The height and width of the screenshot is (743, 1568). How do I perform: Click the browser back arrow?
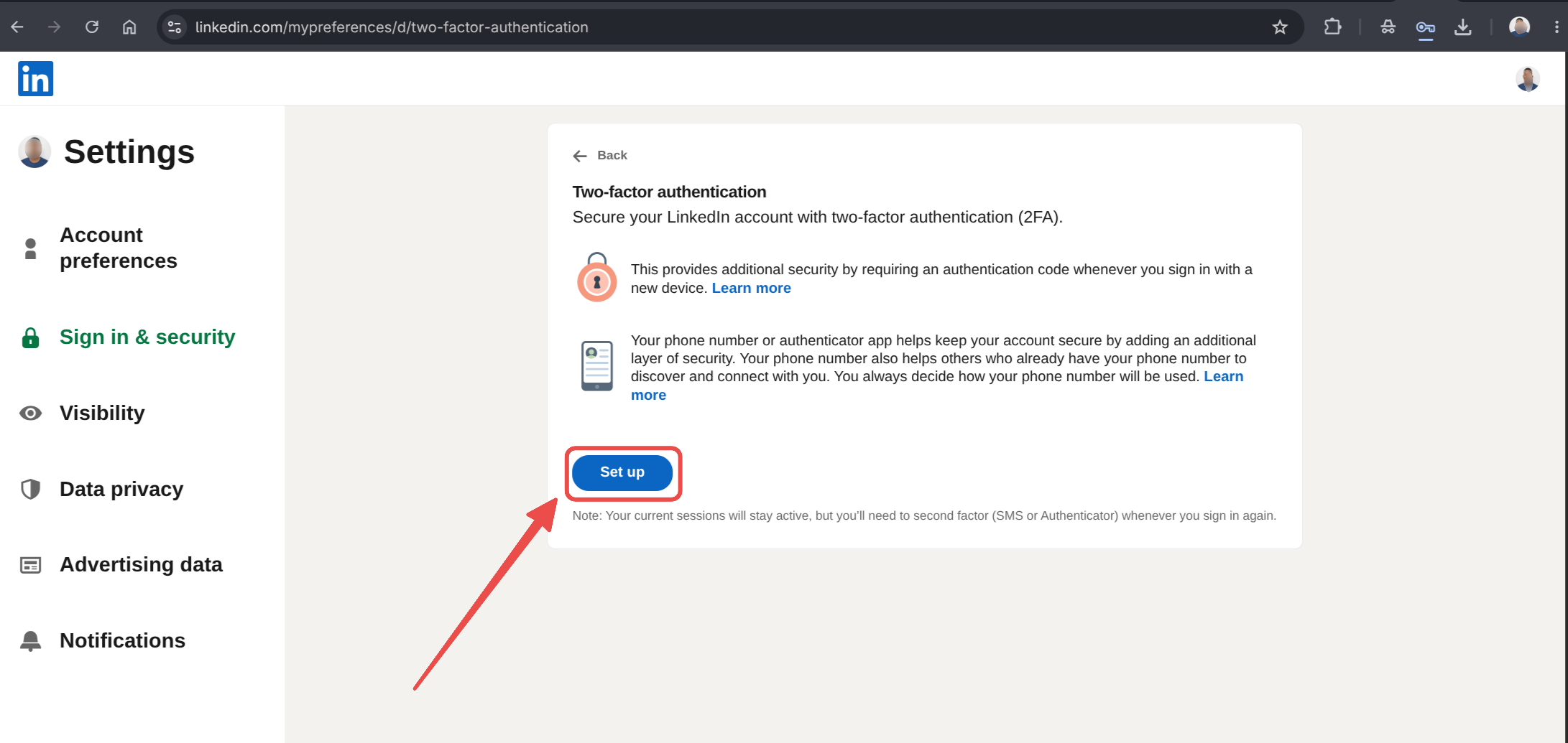(17, 27)
